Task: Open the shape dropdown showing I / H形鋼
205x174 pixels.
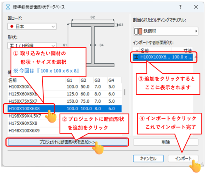Action: (x=32, y=45)
